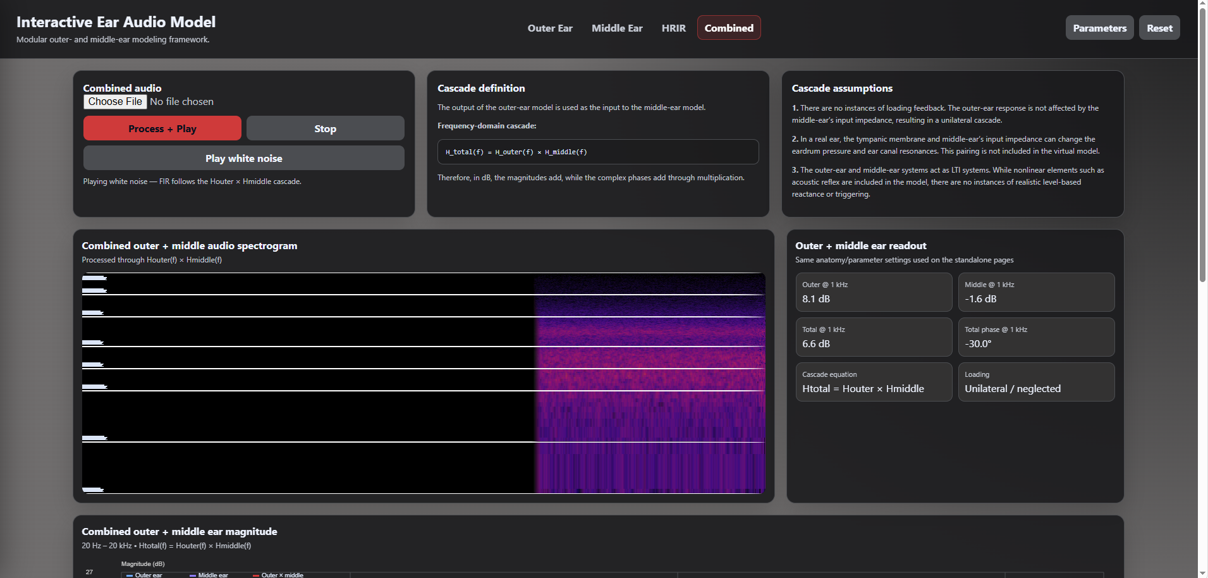Click the H_total(f) cascade formula box
This screenshot has height=578, width=1208.
598,152
